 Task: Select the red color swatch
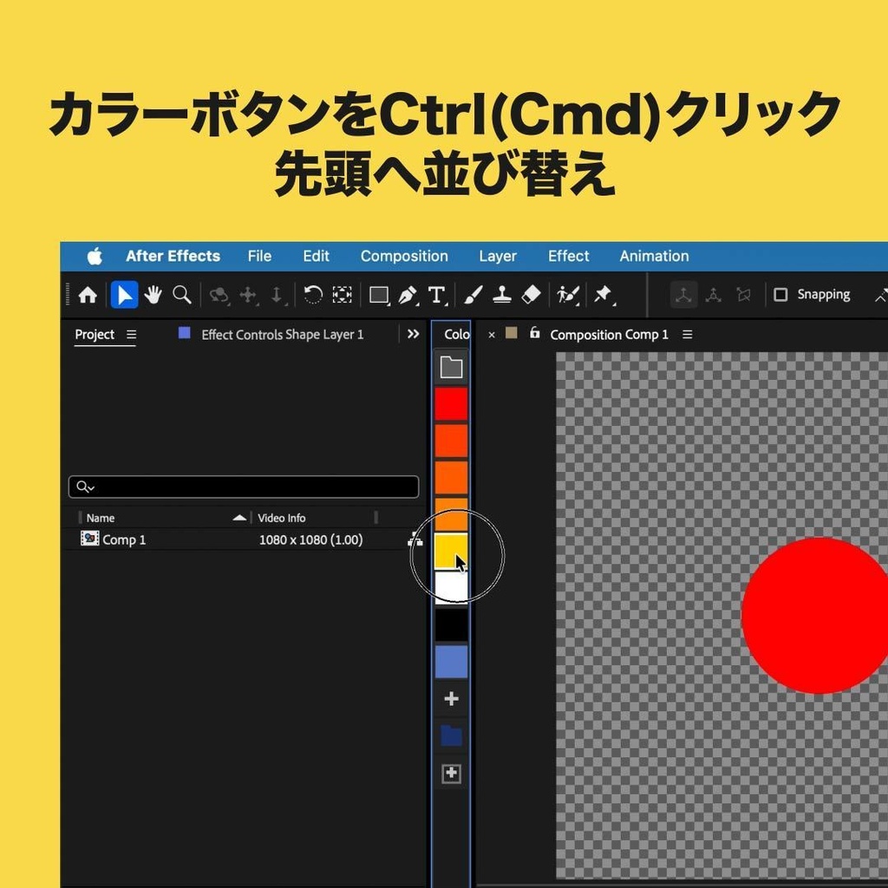pyautogui.click(x=450, y=402)
